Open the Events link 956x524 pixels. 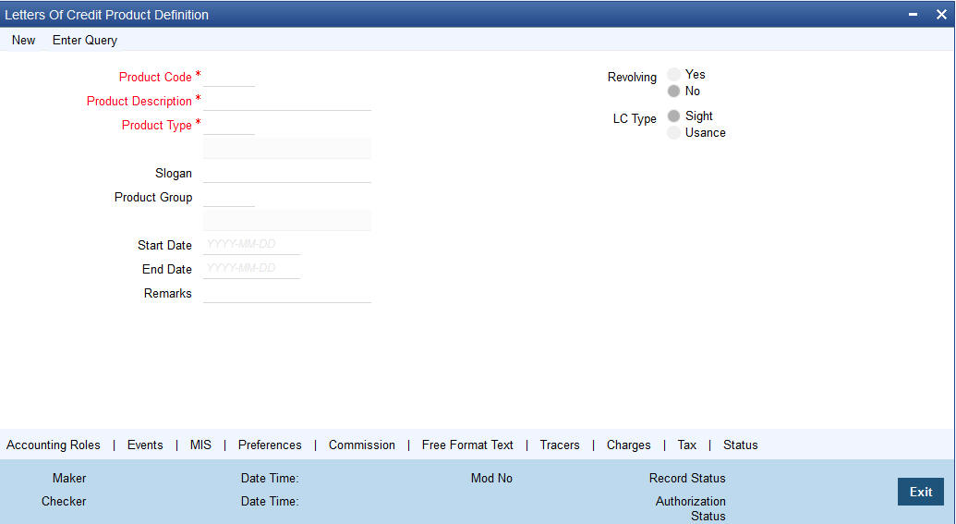point(145,445)
